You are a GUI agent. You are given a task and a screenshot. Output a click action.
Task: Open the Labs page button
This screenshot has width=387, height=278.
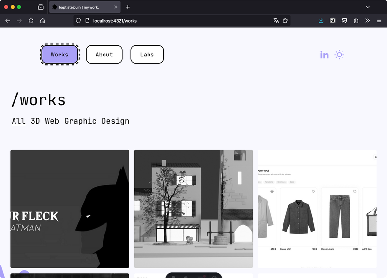point(147,55)
